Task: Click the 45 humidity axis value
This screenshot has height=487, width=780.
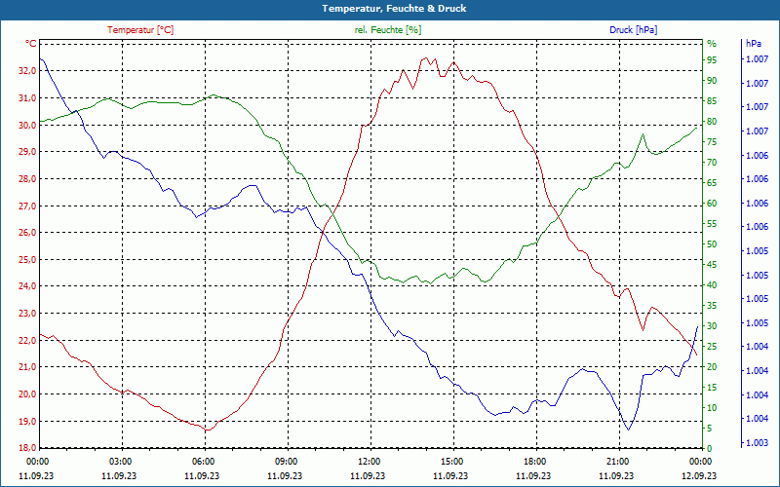Action: 712,265
